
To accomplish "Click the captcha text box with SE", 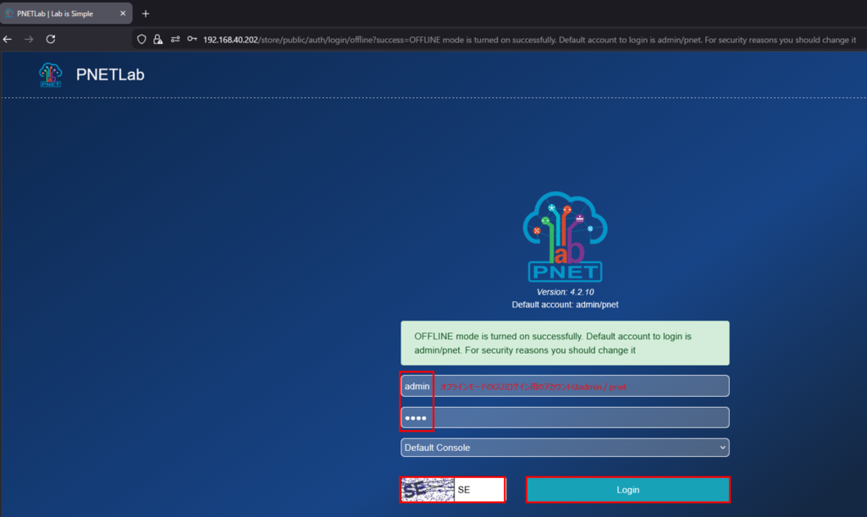I will (x=478, y=490).
